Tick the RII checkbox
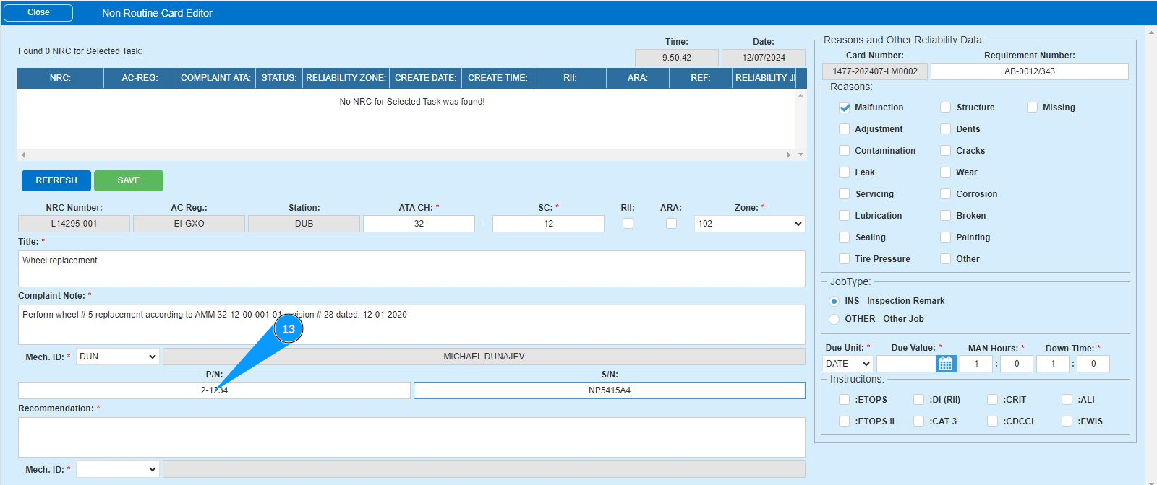Screen dimensions: 1157x485 point(628,224)
